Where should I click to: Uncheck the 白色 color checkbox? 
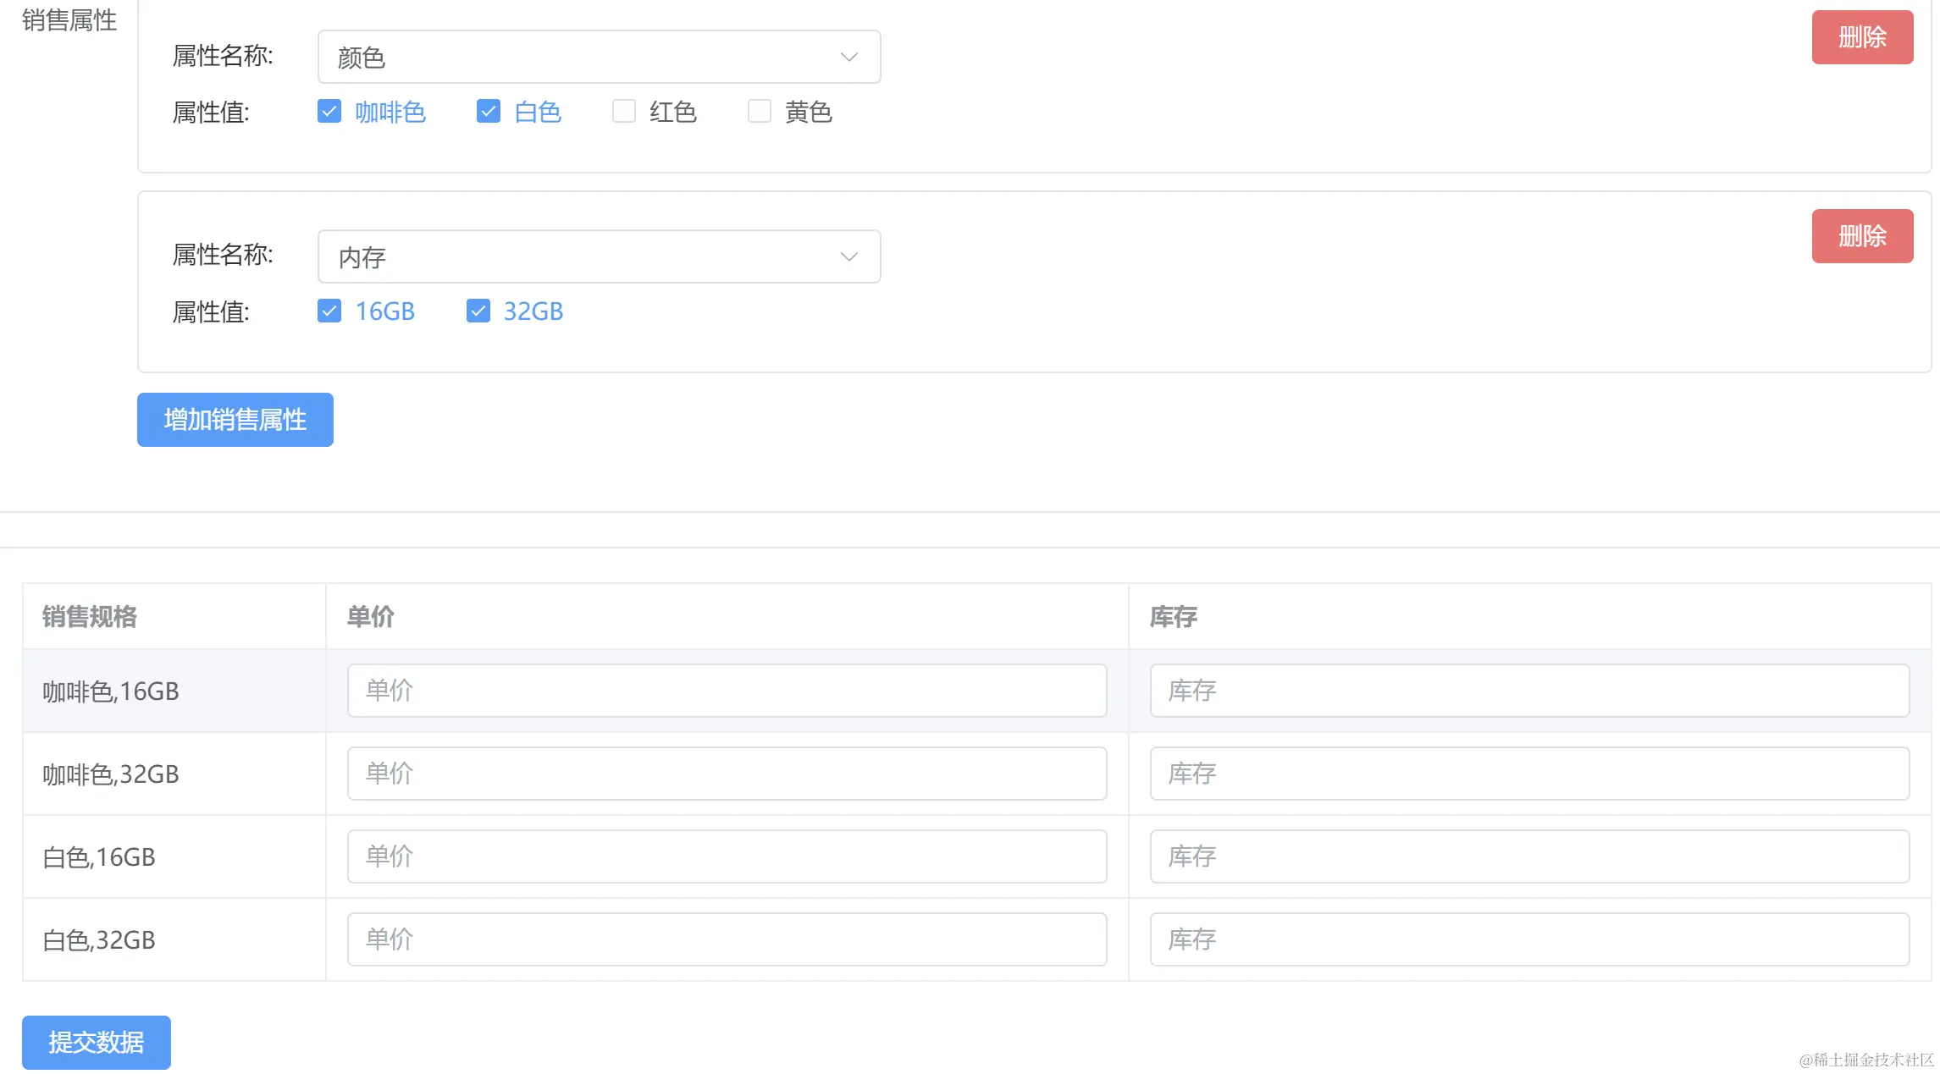(x=489, y=112)
